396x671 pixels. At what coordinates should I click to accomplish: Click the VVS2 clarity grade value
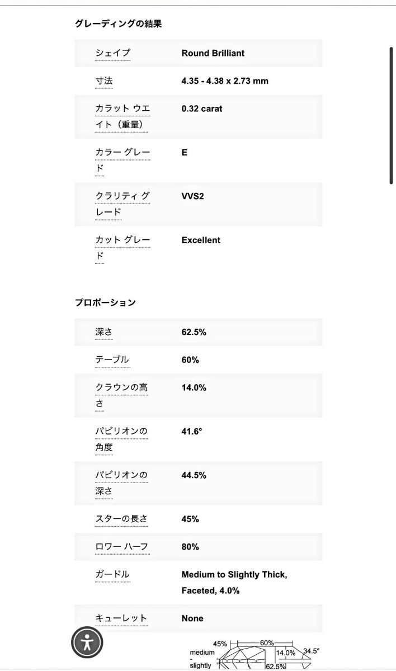point(193,196)
